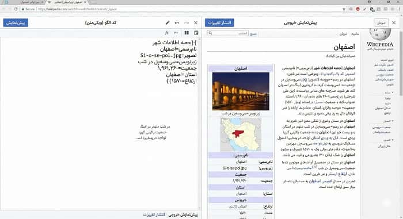This screenshot has width=403, height=219.
Task: Select the active اصفهان Wikipedia browser tab
Action: 68,2
